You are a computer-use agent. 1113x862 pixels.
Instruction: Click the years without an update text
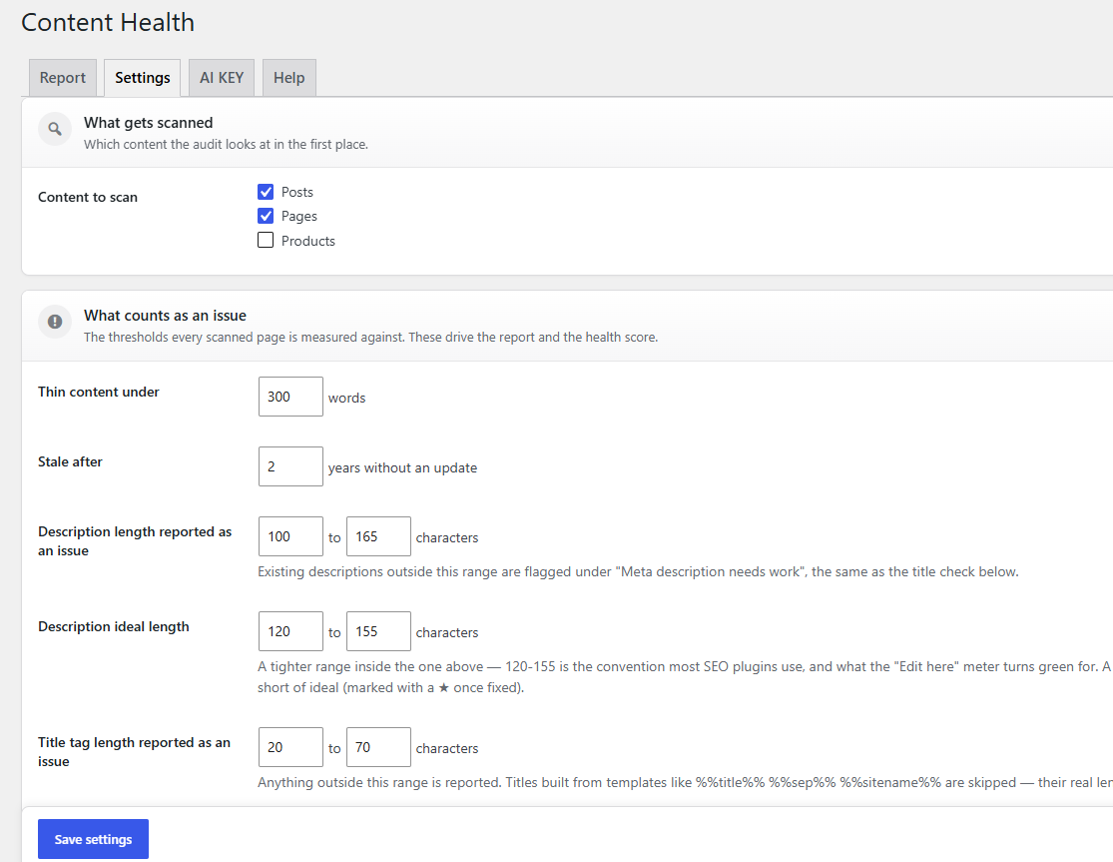(402, 467)
